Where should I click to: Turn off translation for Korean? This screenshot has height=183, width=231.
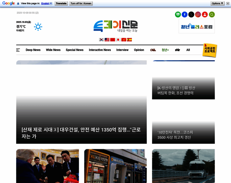(81, 3)
